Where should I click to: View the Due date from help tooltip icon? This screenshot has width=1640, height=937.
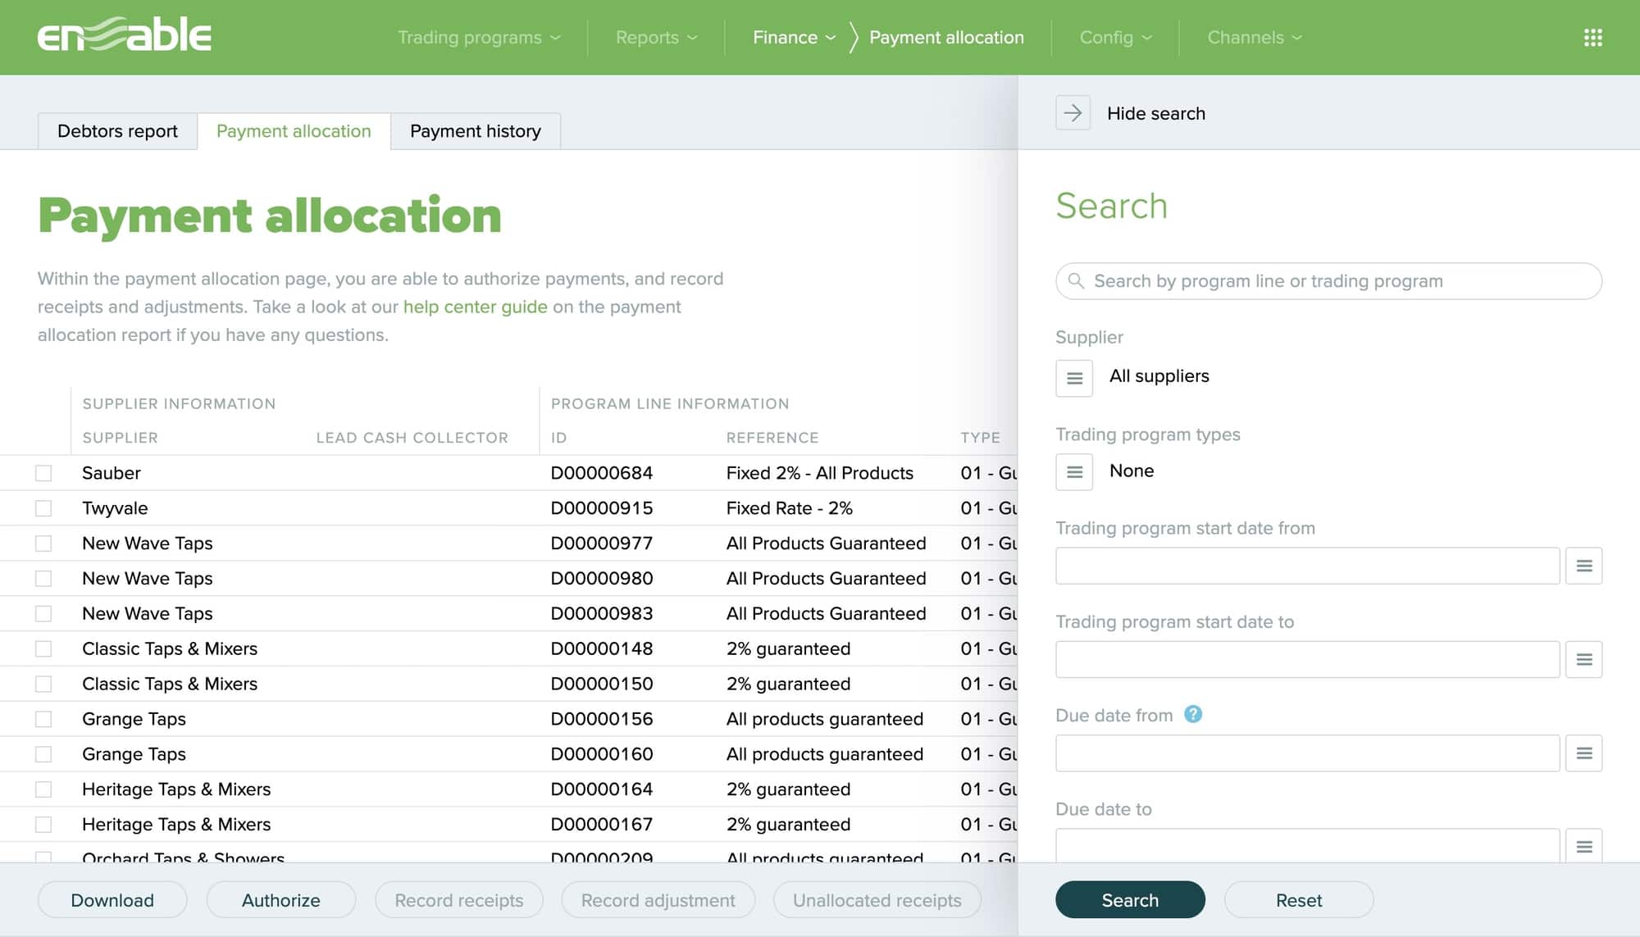[1193, 714]
